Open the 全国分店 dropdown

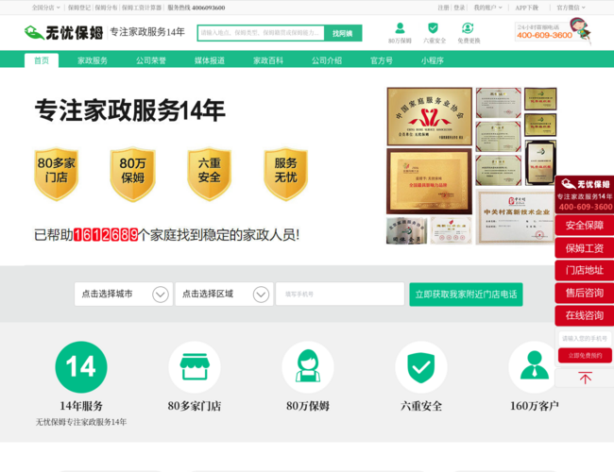coord(46,8)
